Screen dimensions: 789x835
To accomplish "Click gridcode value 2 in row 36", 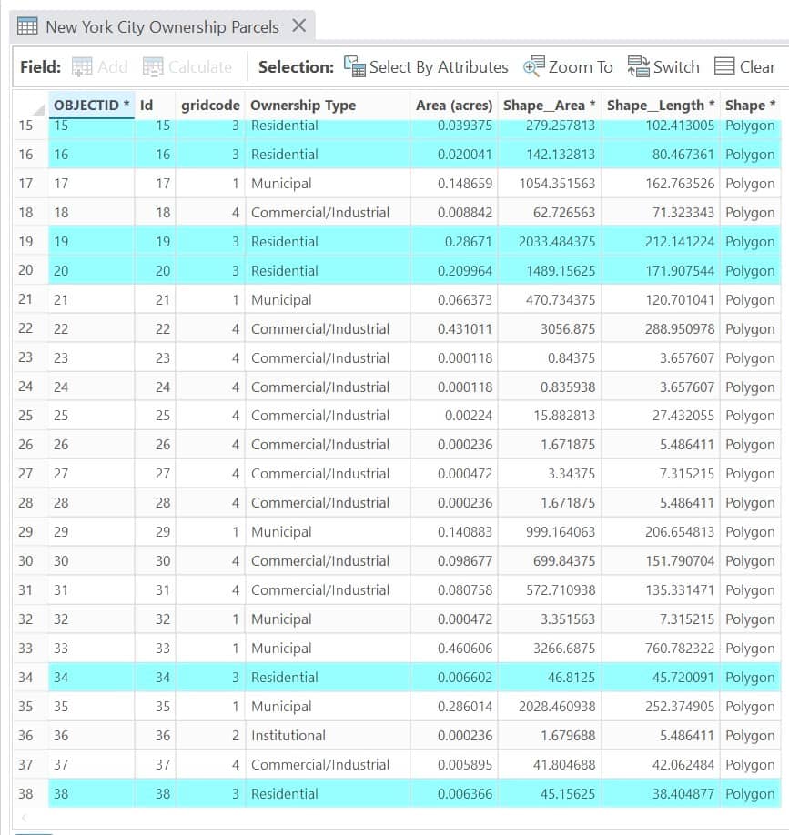I will pos(210,736).
